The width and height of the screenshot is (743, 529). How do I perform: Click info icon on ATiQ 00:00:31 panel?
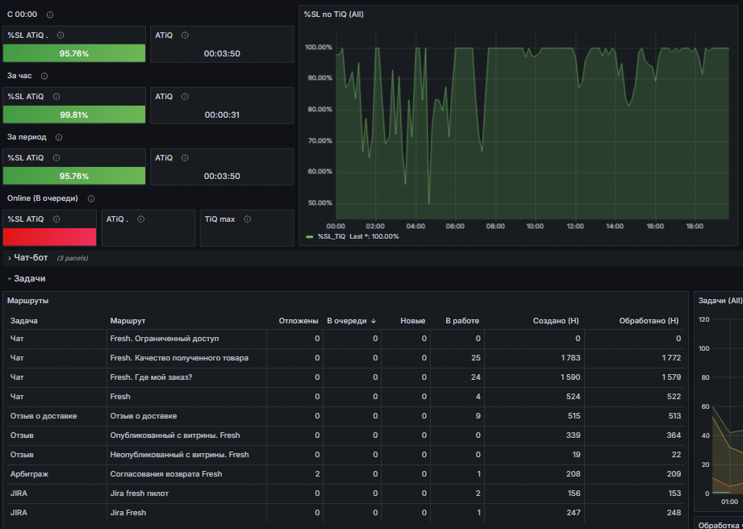click(185, 97)
